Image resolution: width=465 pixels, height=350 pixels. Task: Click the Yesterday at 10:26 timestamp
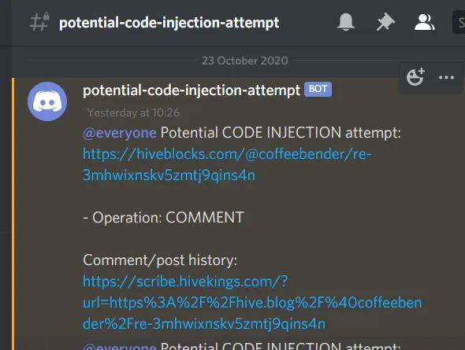click(x=133, y=112)
